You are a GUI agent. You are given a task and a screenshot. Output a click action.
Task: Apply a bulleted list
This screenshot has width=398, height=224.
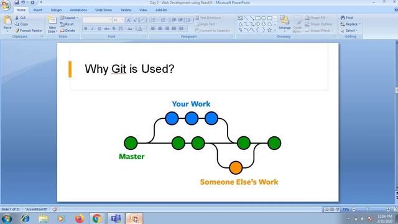coord(154,20)
